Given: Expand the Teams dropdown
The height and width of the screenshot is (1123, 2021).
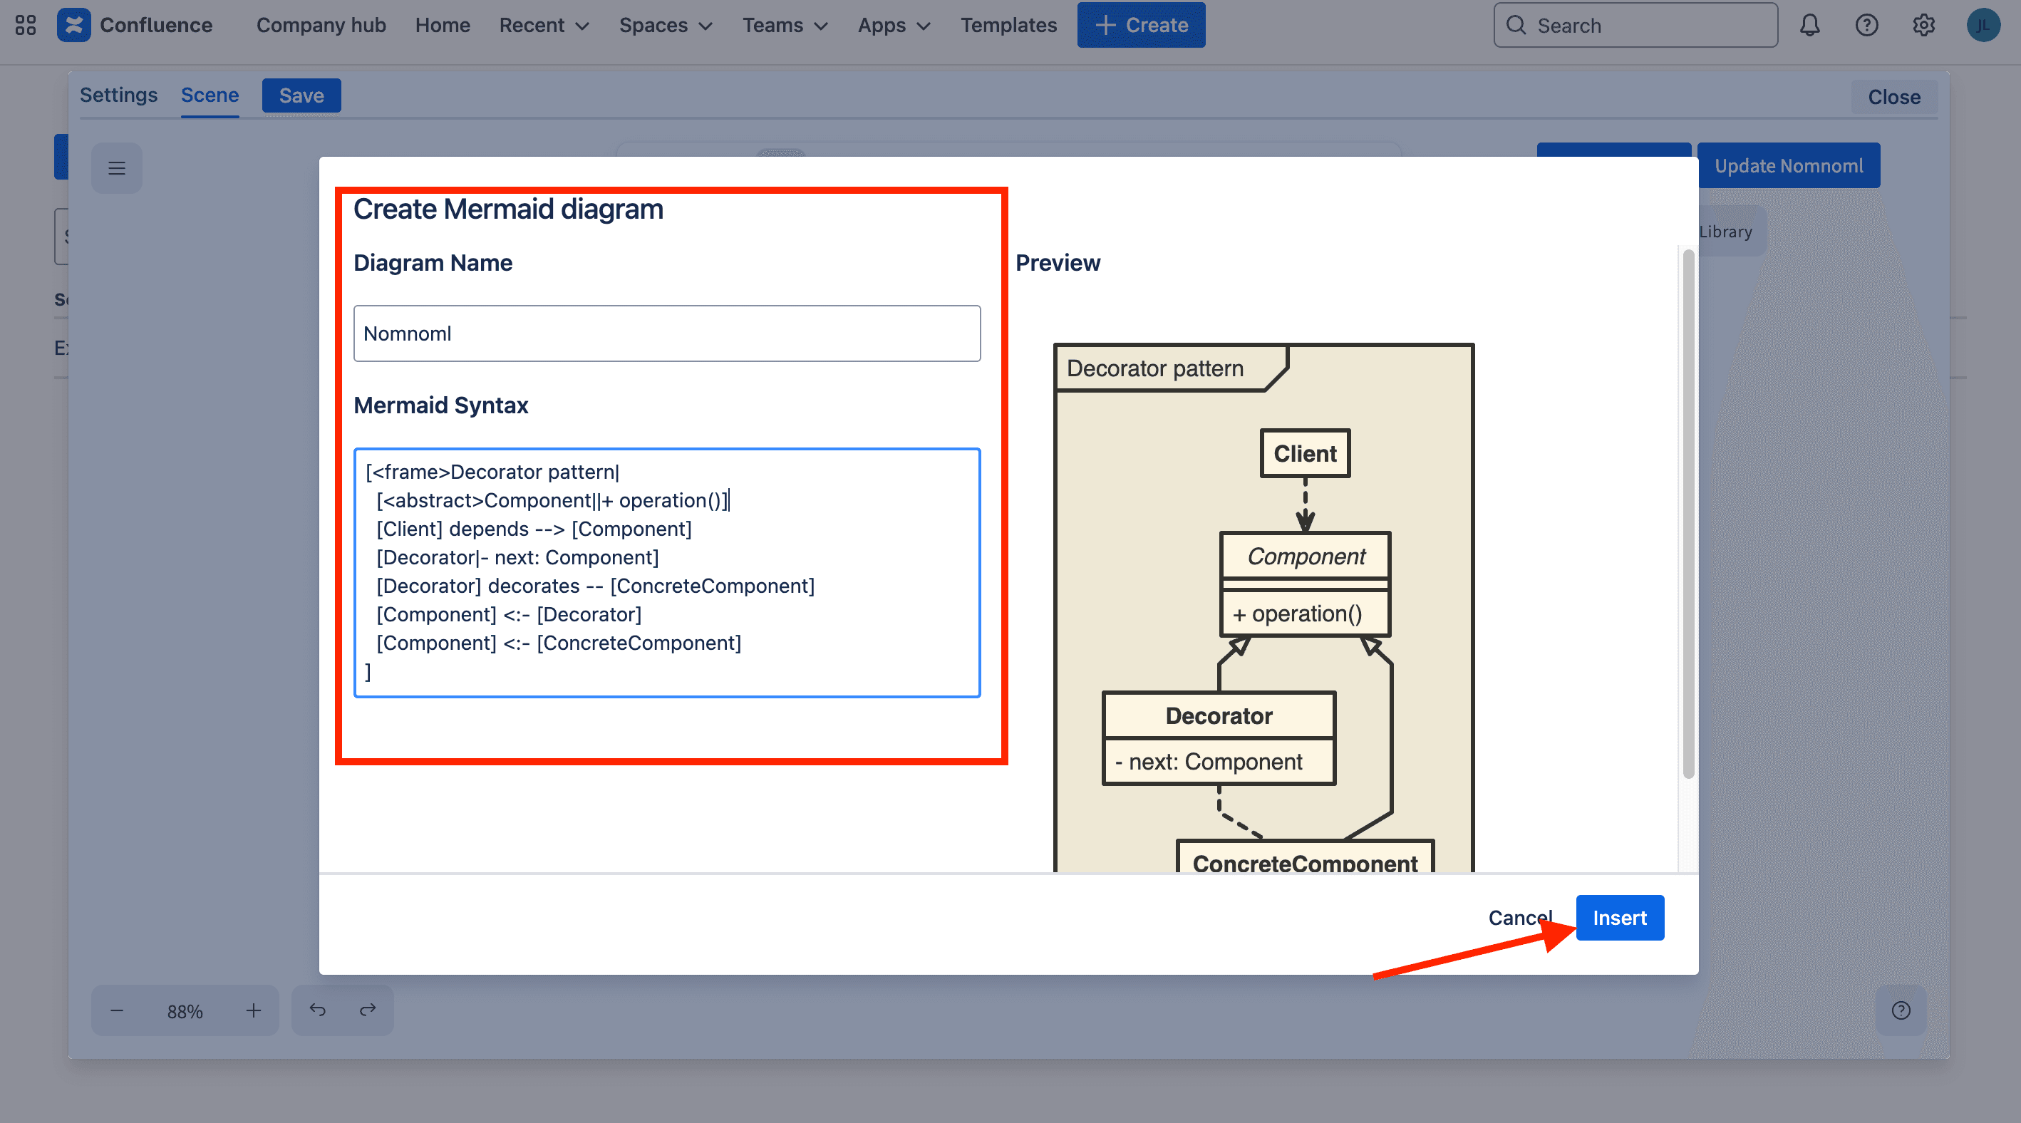Looking at the screenshot, I should (785, 25).
